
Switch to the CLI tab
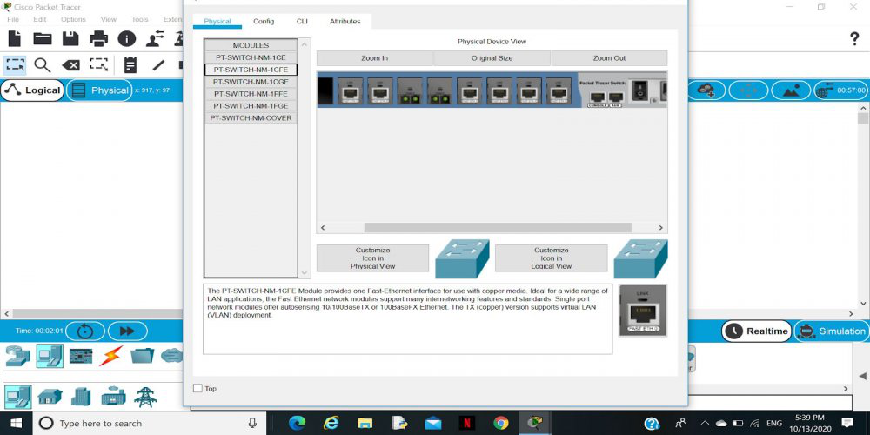[x=302, y=21]
